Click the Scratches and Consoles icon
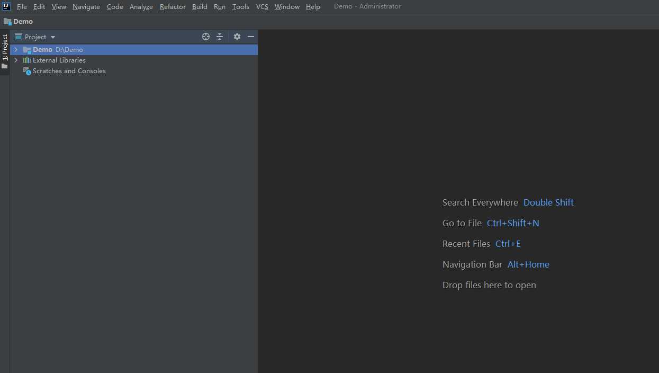 [27, 71]
